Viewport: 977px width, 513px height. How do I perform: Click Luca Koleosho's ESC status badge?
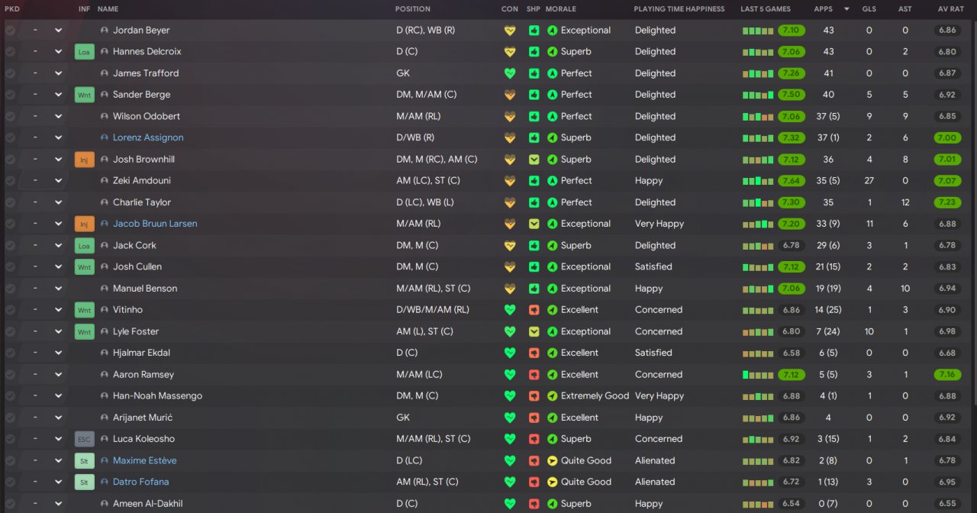click(84, 439)
